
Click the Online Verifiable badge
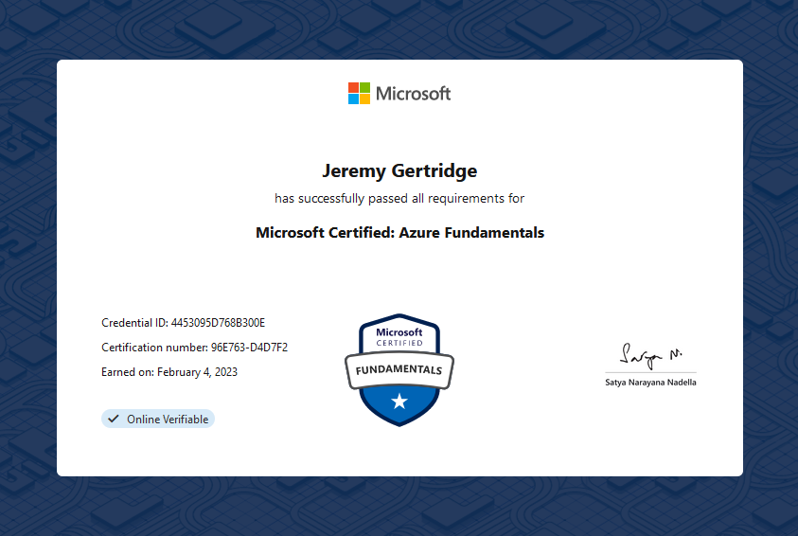point(158,419)
